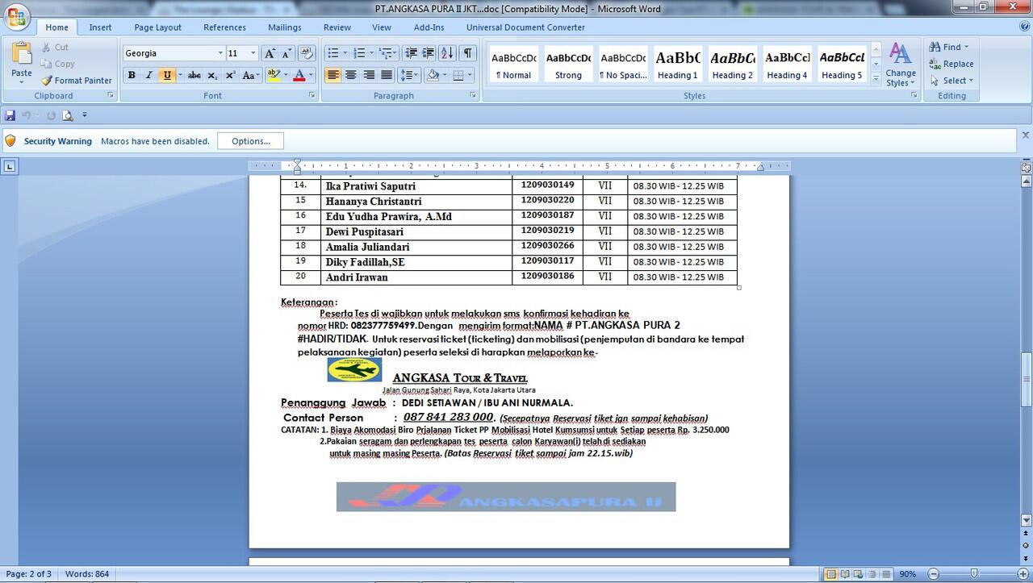Click the 90% zoom level
Image resolution: width=1033 pixels, height=583 pixels.
click(908, 574)
